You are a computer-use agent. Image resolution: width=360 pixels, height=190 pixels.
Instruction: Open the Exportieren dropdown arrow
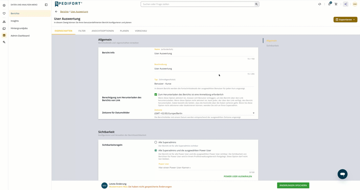pyautogui.click(x=354, y=20)
